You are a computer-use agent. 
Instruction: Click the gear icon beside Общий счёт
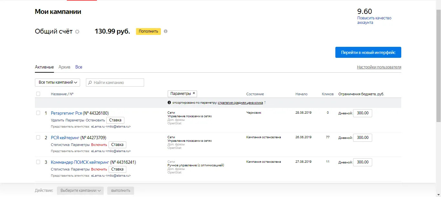point(77,32)
